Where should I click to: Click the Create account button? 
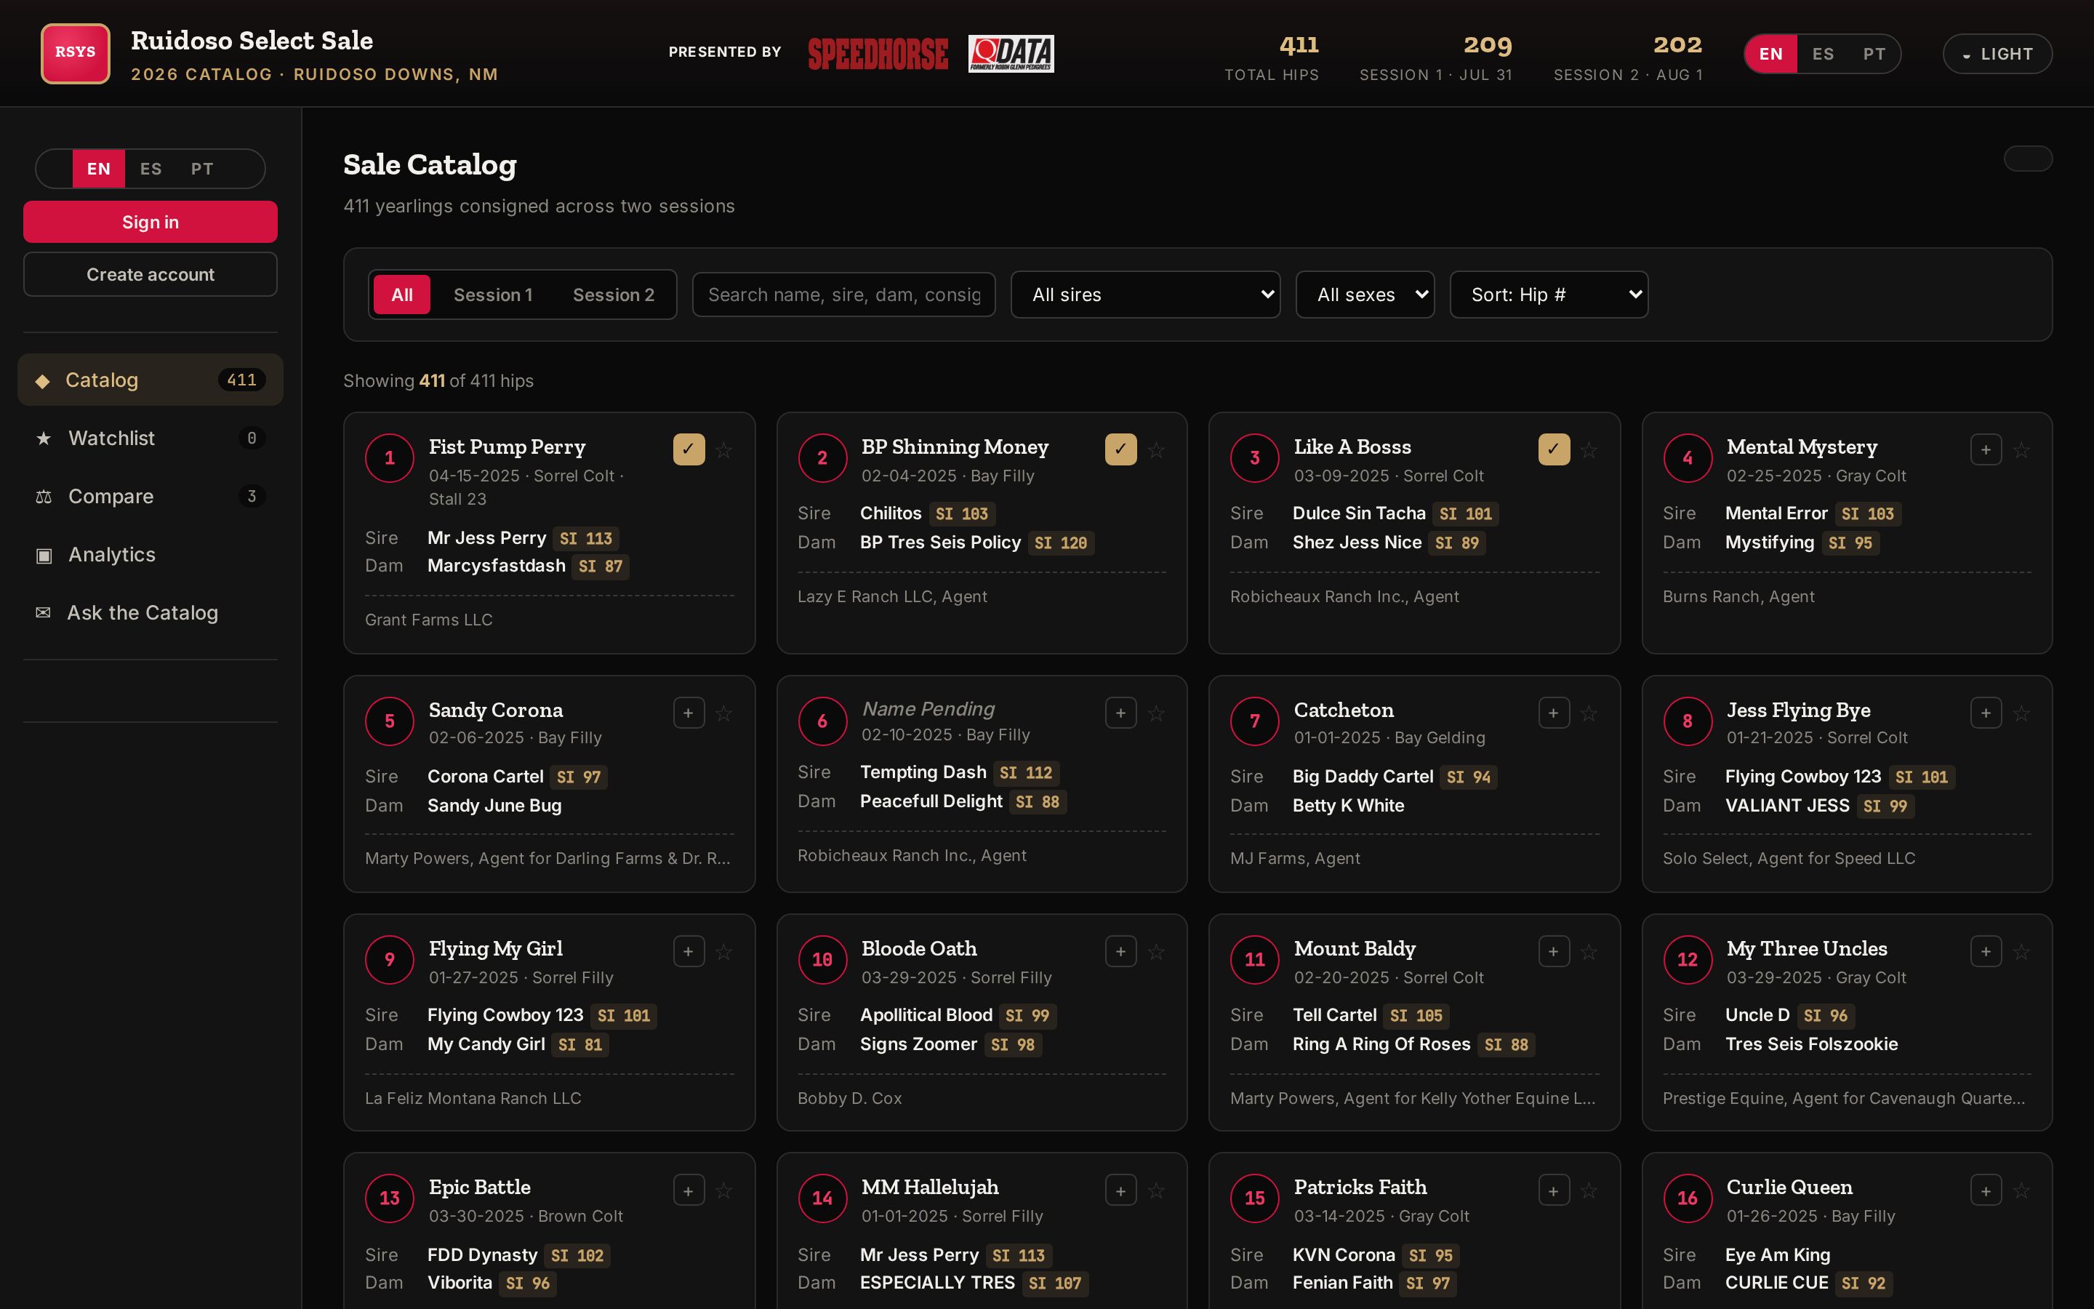click(151, 274)
